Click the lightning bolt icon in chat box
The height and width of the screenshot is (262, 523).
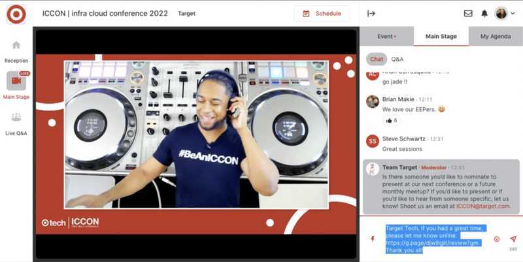[x=373, y=238]
